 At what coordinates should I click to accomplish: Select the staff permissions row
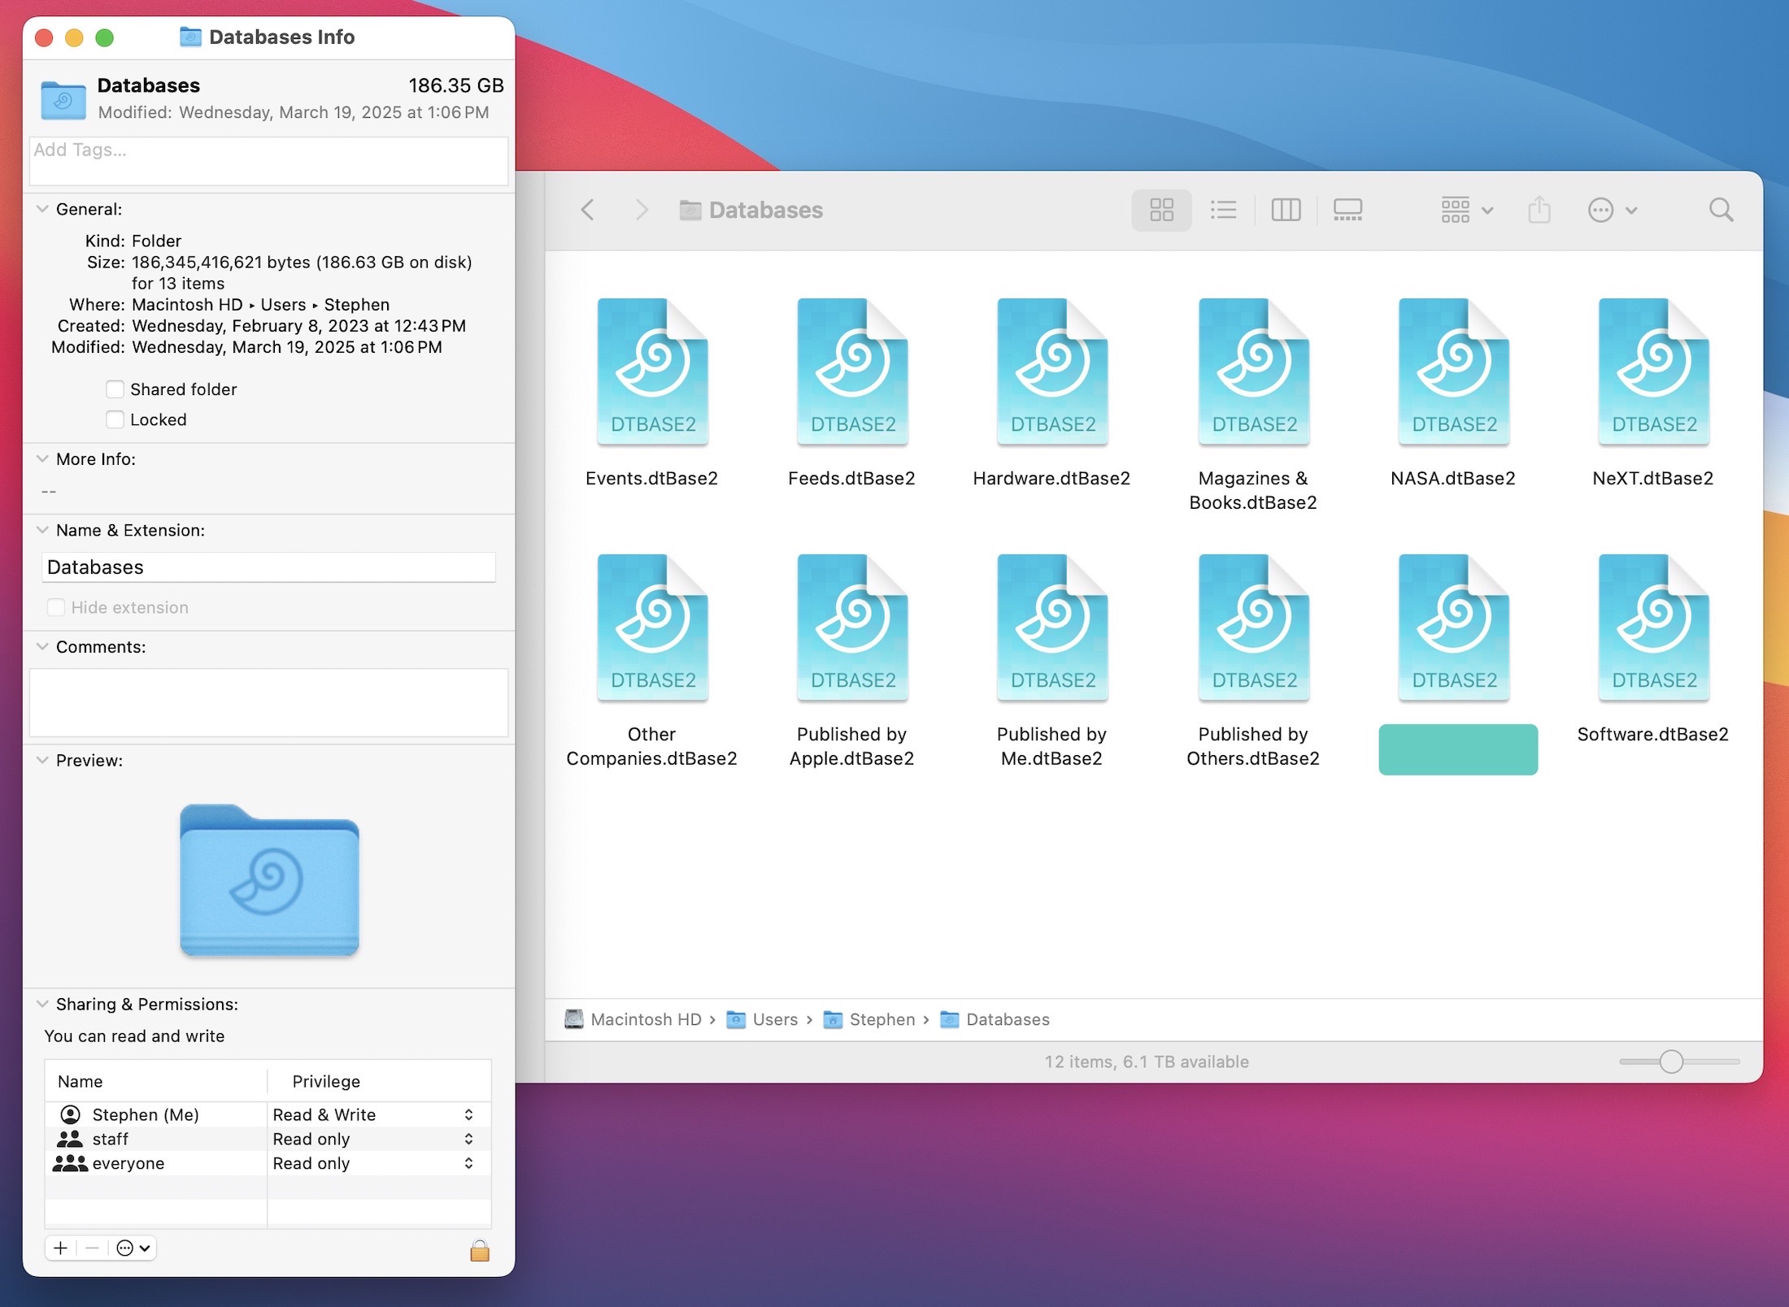click(268, 1139)
